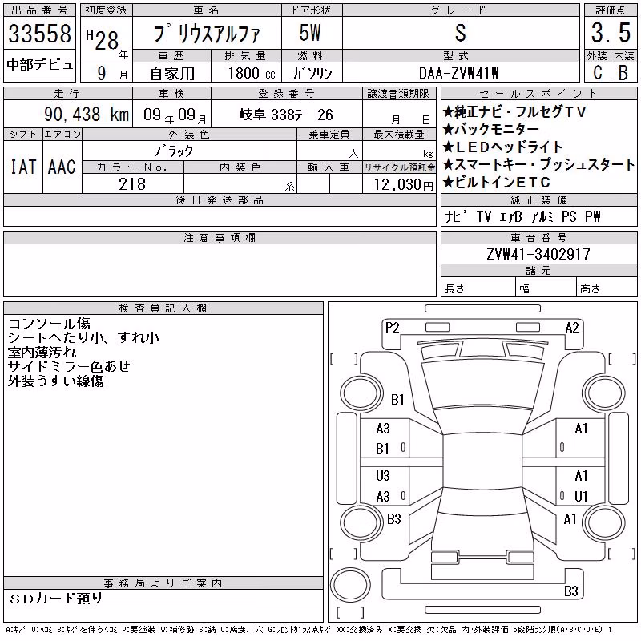The image size is (641, 641).
Task: Click the 高さ dimension field
Action: click(607, 288)
